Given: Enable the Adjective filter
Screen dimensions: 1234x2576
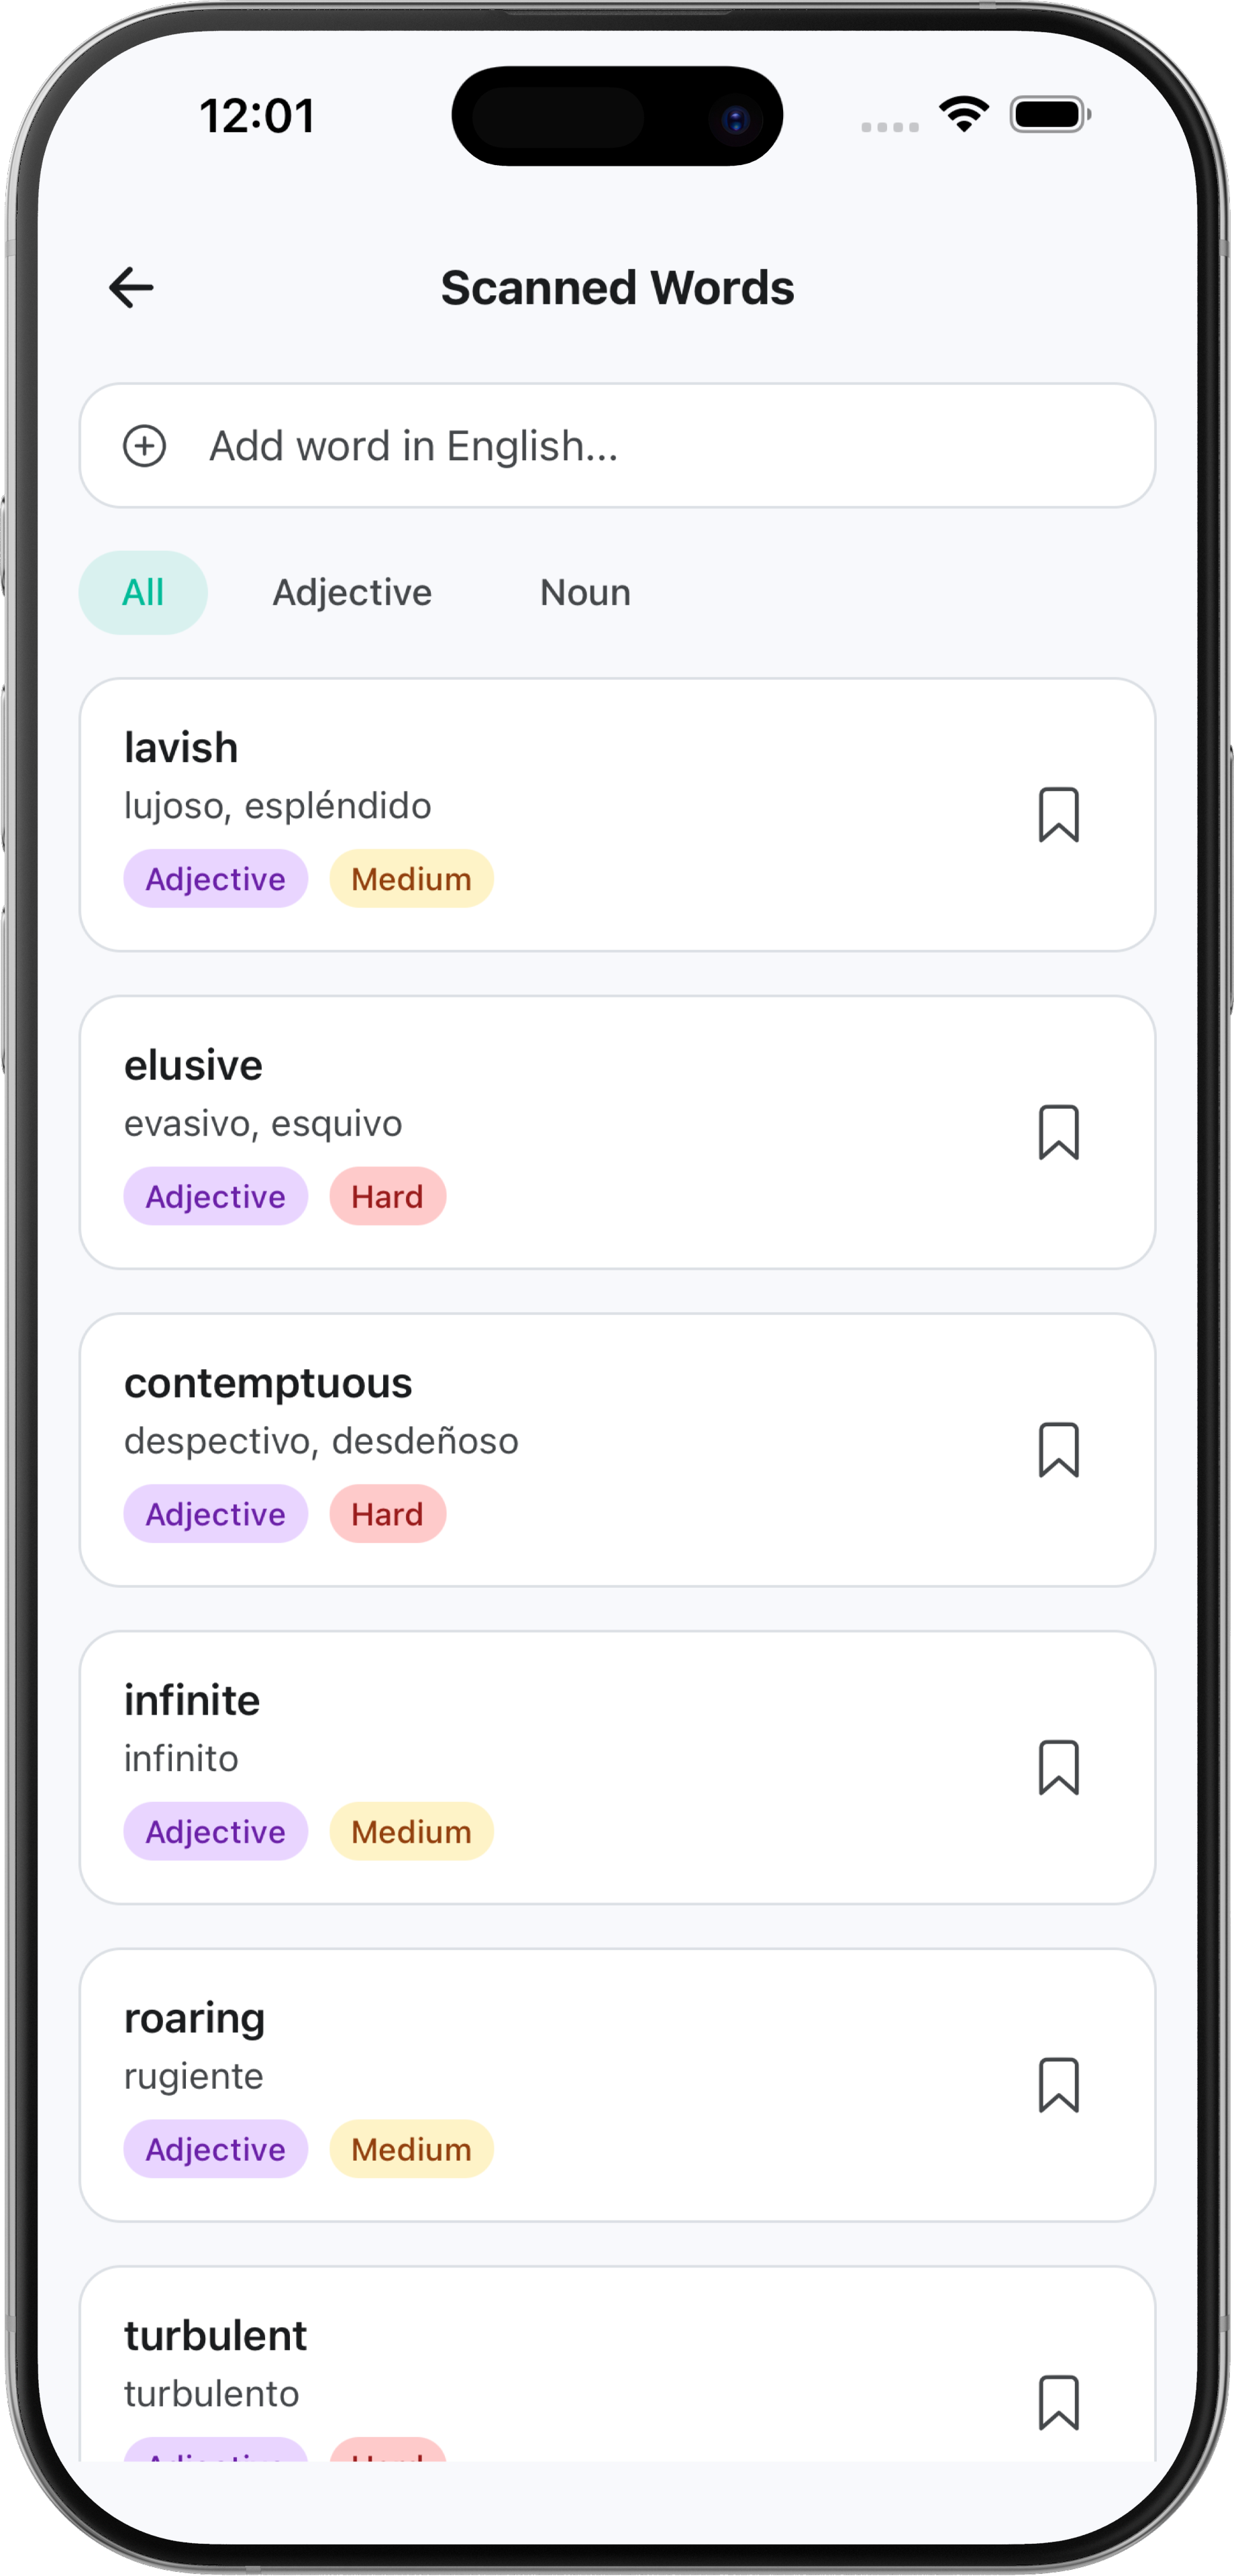Looking at the screenshot, I should click(351, 592).
